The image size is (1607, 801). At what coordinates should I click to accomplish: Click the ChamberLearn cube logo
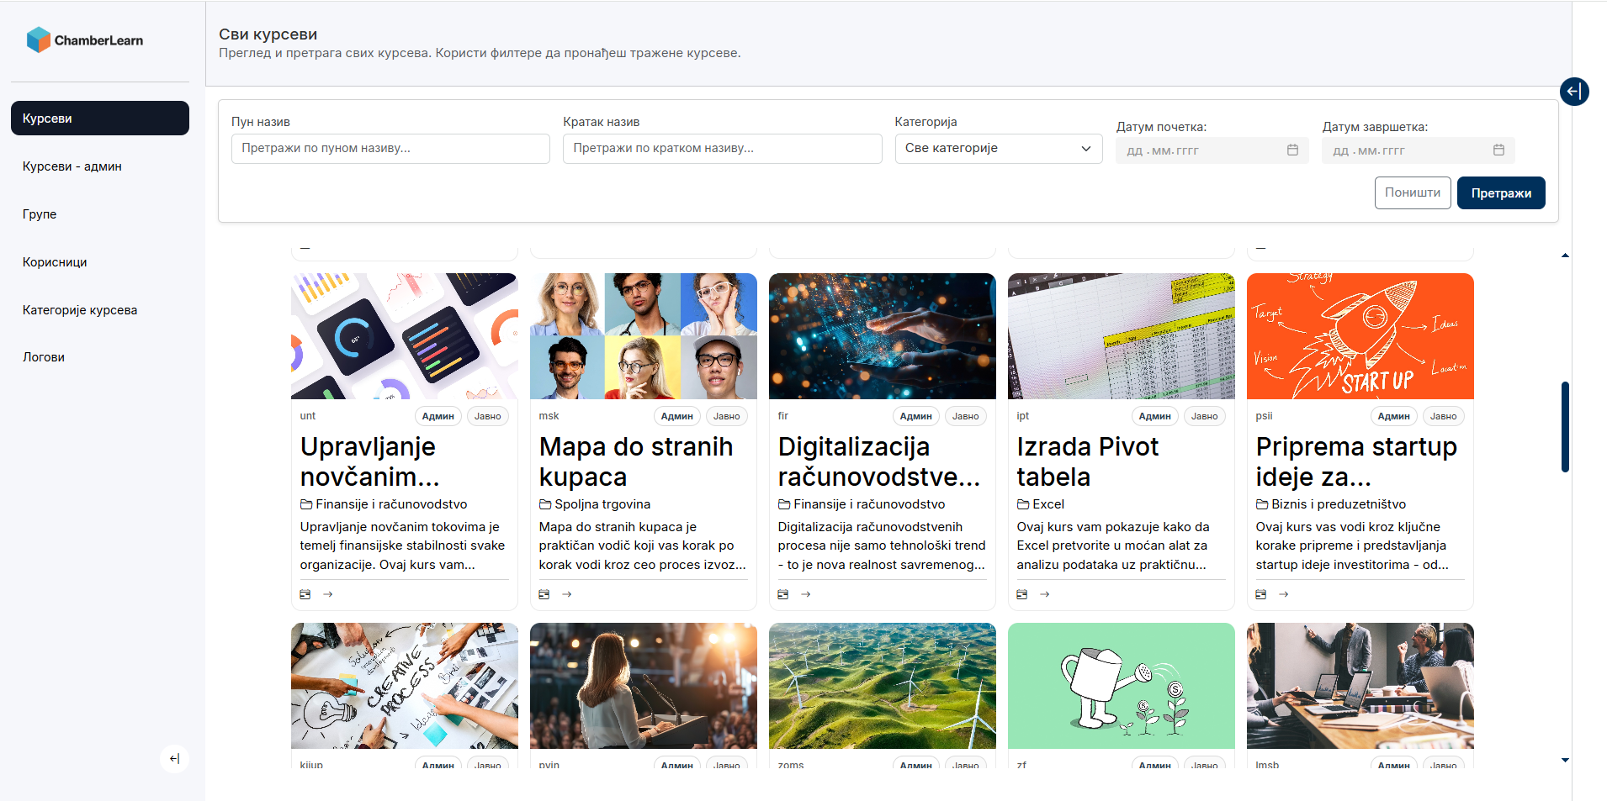(39, 40)
